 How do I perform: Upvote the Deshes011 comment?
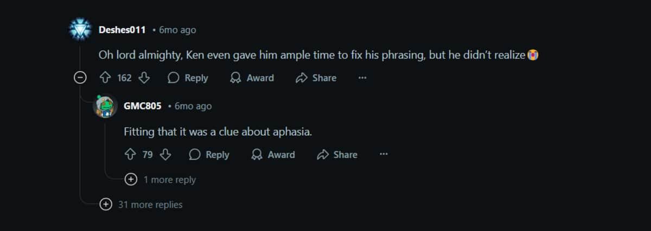[x=105, y=78]
